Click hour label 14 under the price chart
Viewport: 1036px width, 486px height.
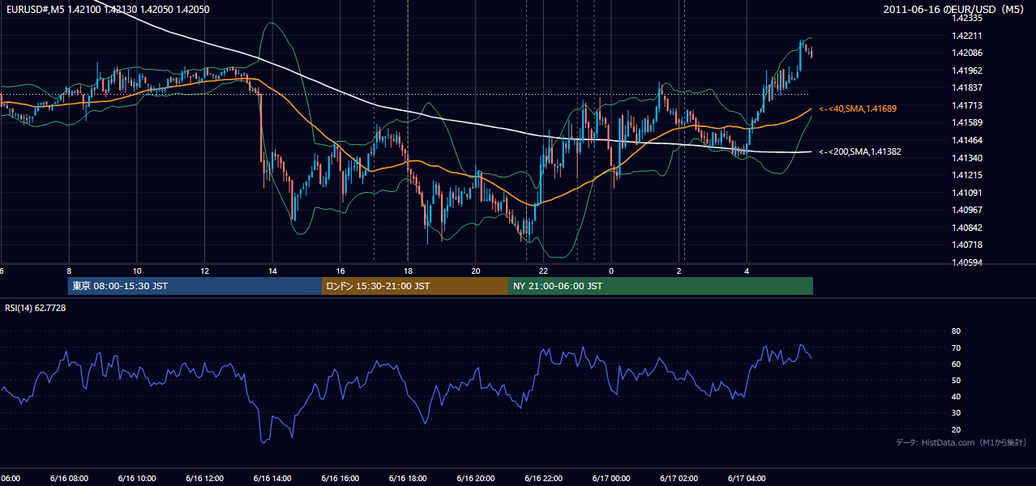coord(272,271)
